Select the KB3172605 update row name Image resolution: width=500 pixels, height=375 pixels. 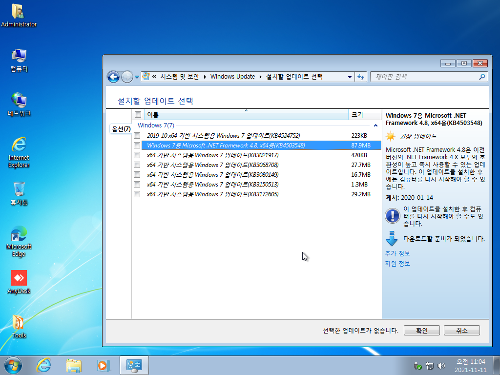213,194
